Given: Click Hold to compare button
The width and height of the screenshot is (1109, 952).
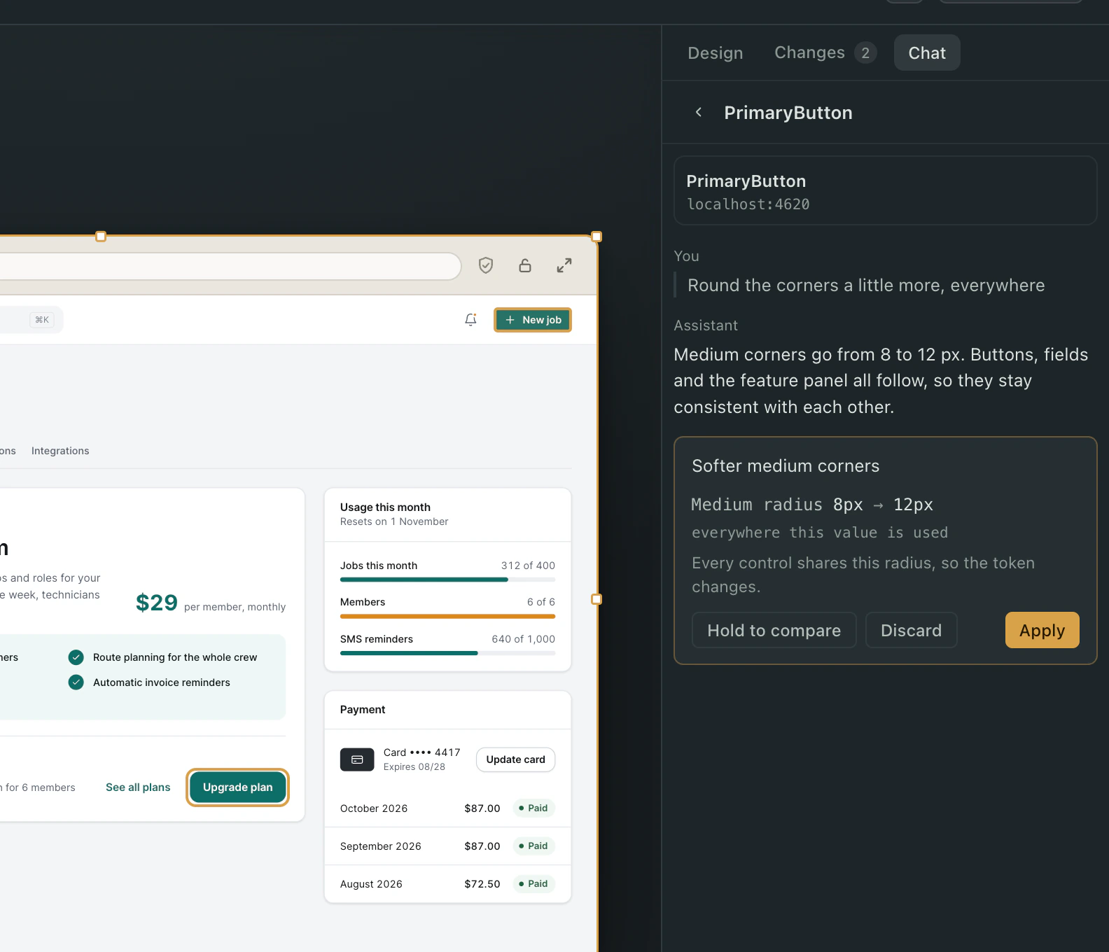Looking at the screenshot, I should [774, 630].
